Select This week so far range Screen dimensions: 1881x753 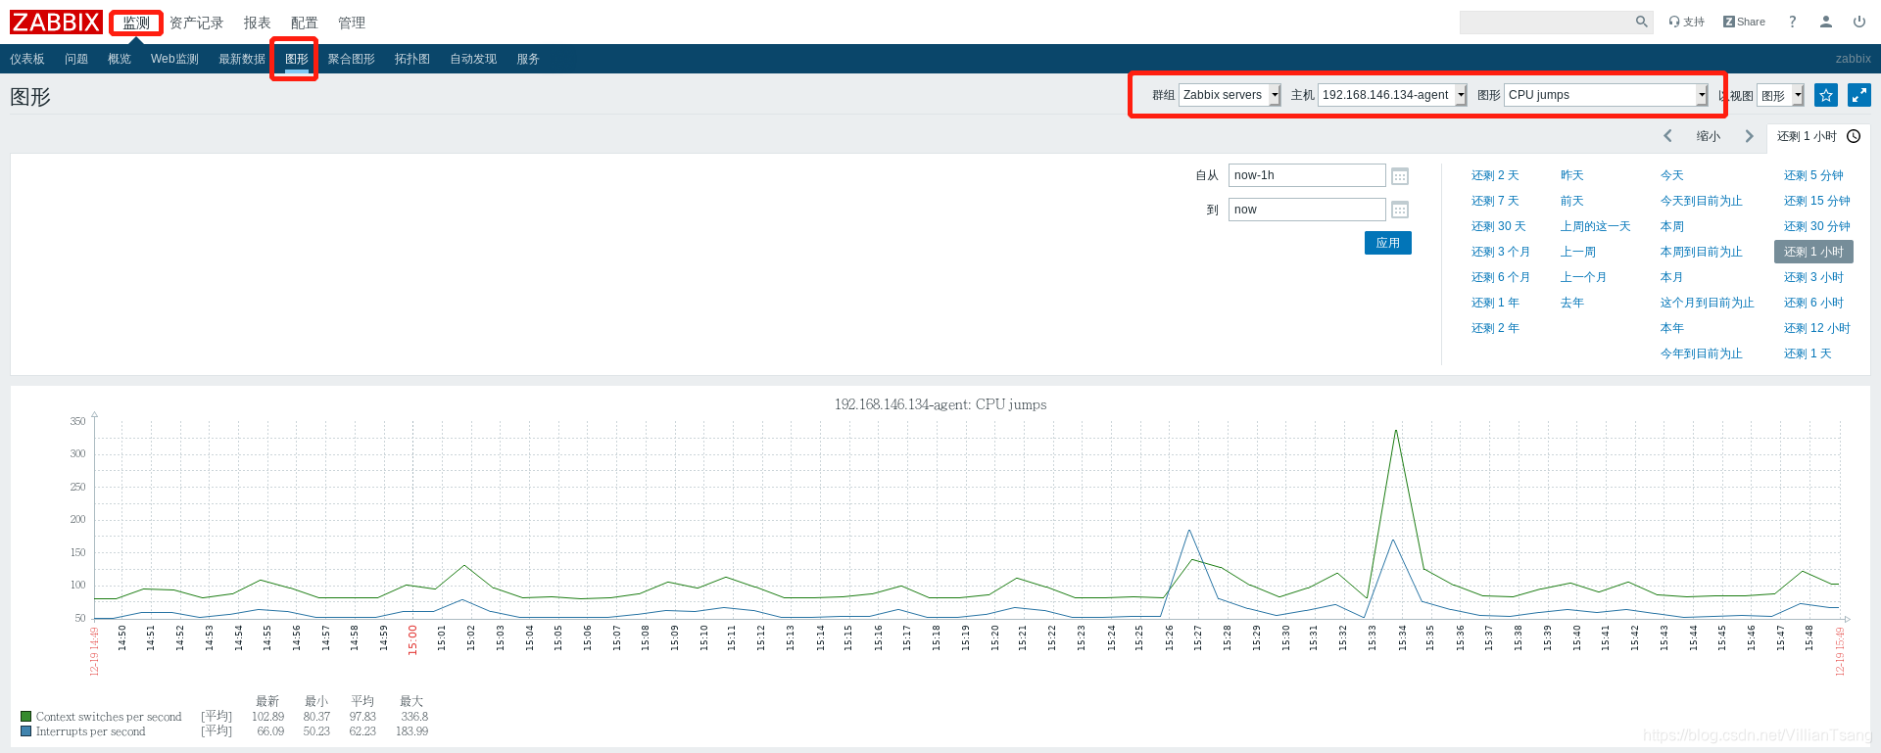[x=1702, y=252]
